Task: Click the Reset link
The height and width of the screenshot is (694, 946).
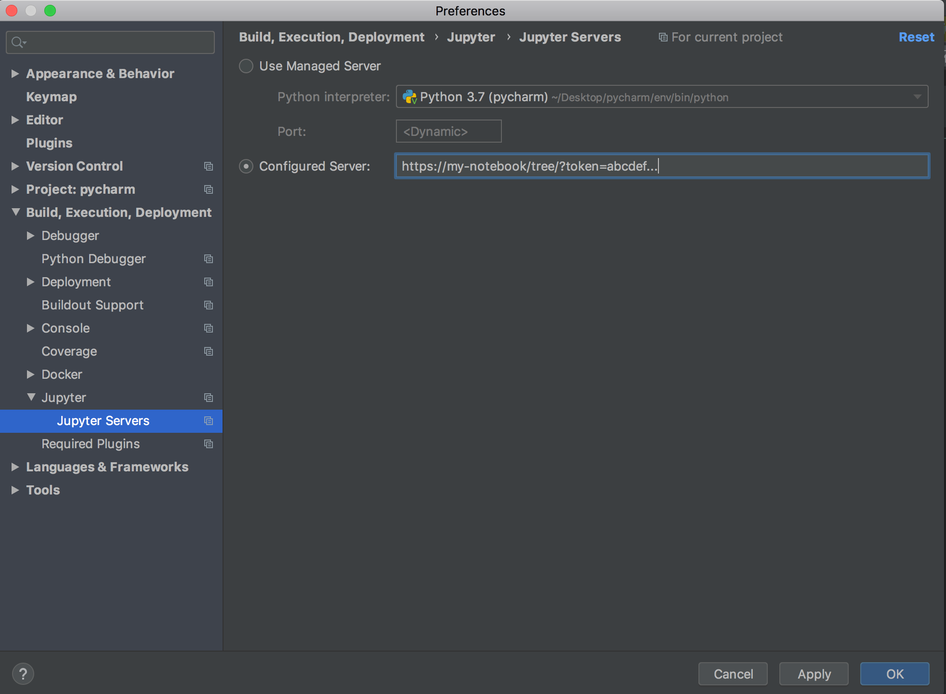Action: [916, 37]
